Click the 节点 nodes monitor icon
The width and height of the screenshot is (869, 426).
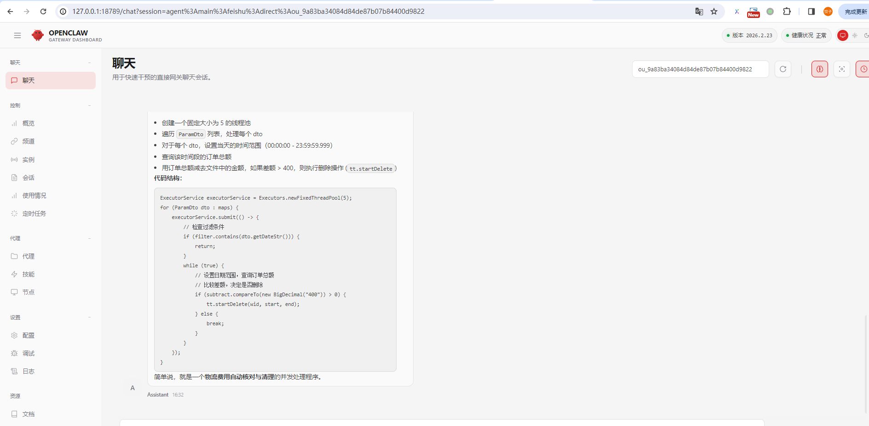(x=14, y=292)
